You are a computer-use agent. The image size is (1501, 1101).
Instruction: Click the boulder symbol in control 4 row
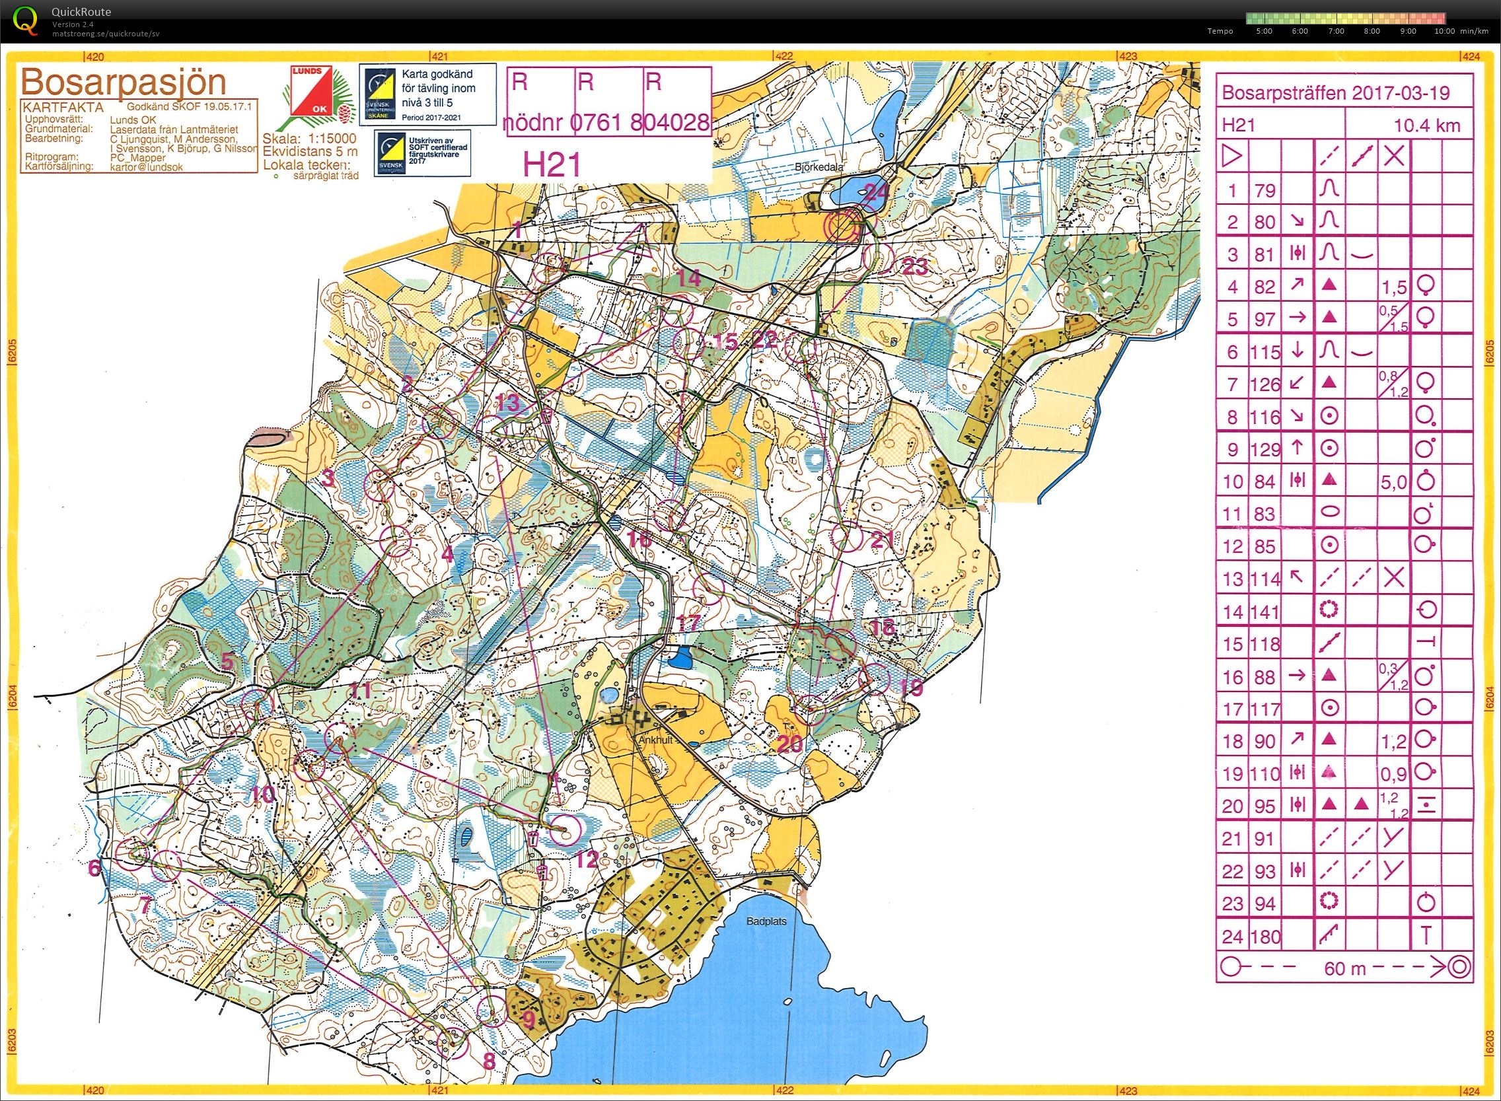coord(1329,285)
